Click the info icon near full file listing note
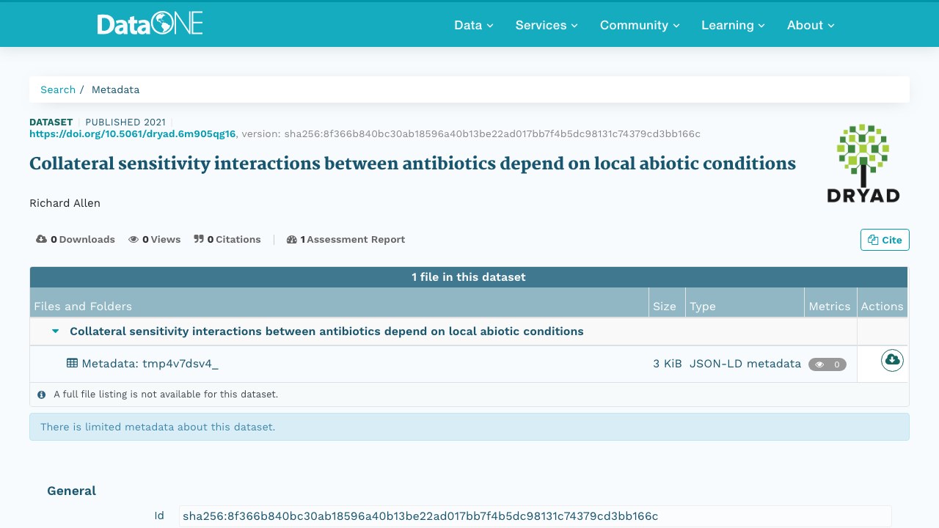Image resolution: width=939 pixels, height=528 pixels. coord(42,395)
